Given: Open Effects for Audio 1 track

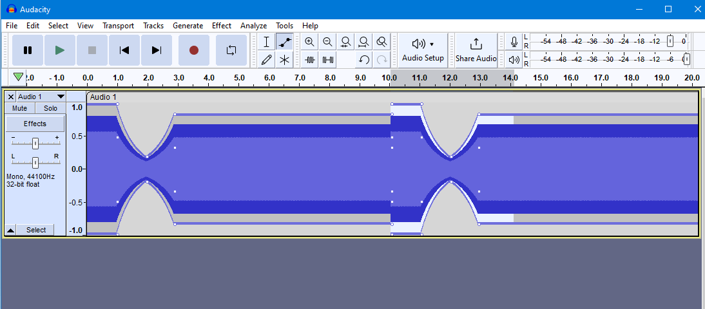Looking at the screenshot, I should 35,124.
